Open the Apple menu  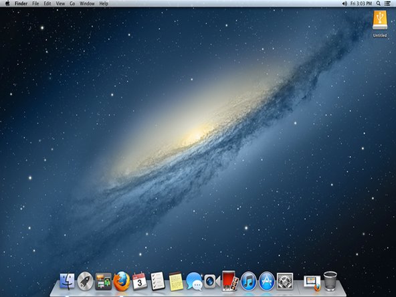(7, 3)
